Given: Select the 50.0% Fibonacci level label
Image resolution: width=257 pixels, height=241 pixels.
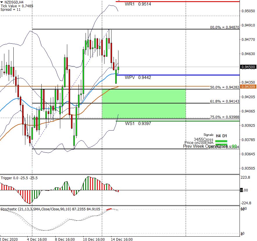Looking at the screenshot, I should (x=224, y=87).
